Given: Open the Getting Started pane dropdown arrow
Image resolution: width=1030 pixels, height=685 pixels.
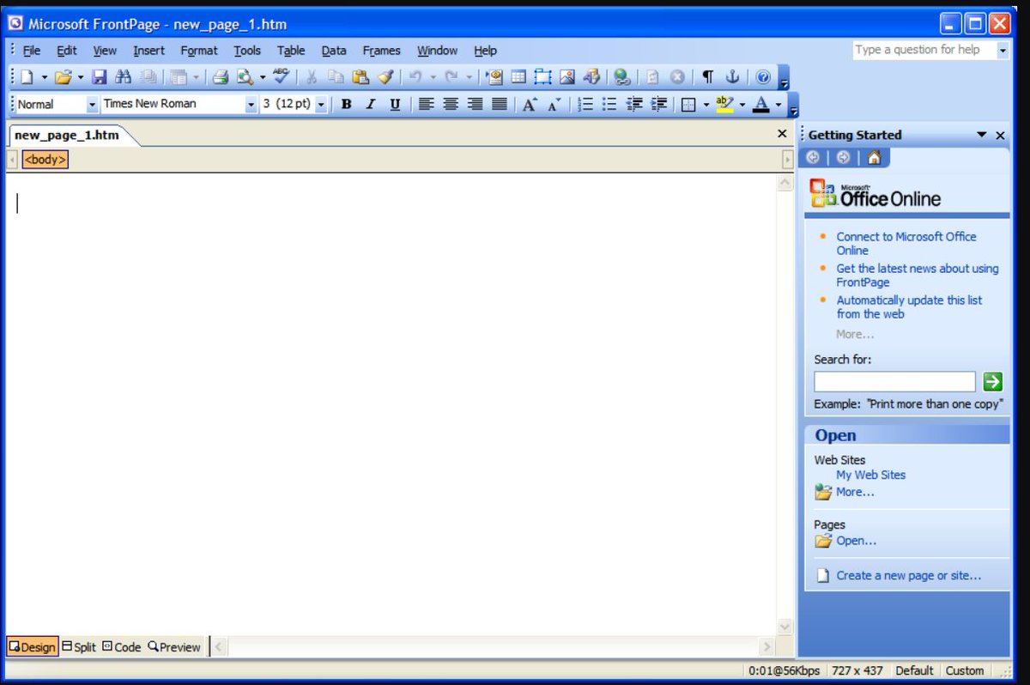Looking at the screenshot, I should (x=982, y=135).
